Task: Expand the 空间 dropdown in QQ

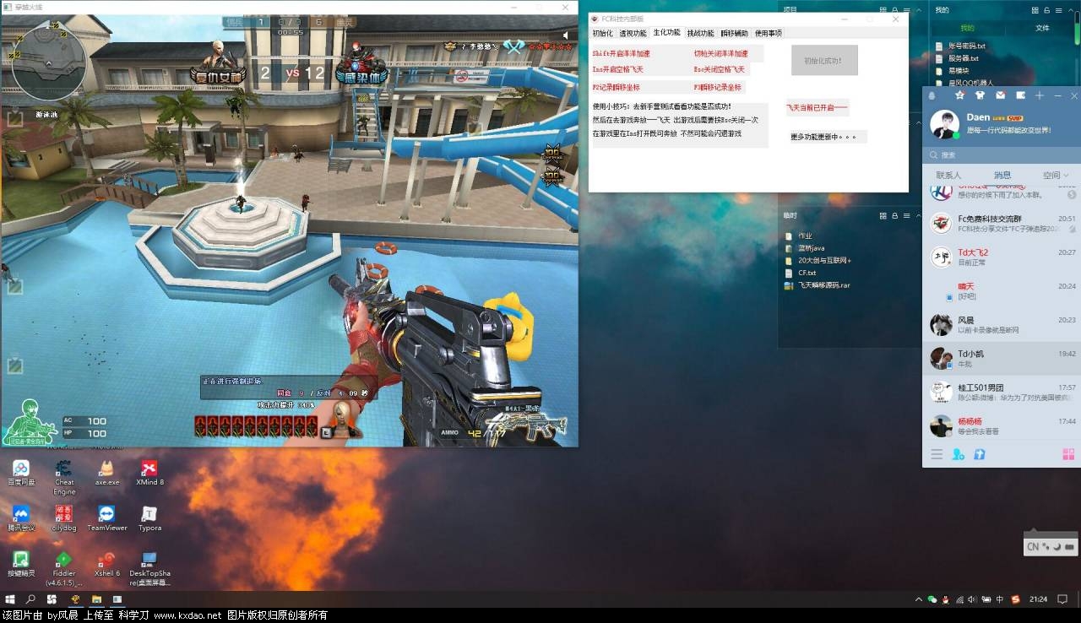Action: (1055, 176)
